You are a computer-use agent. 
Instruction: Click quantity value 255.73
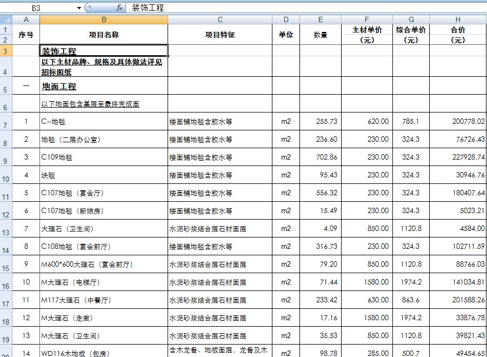[x=321, y=122]
